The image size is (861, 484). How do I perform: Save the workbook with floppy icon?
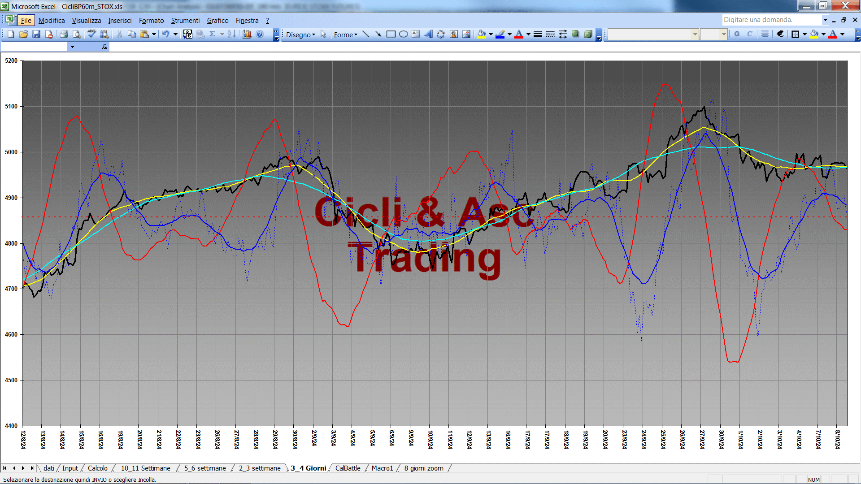(x=36, y=34)
